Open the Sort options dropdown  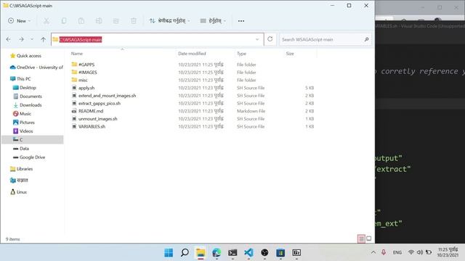pyautogui.click(x=169, y=21)
